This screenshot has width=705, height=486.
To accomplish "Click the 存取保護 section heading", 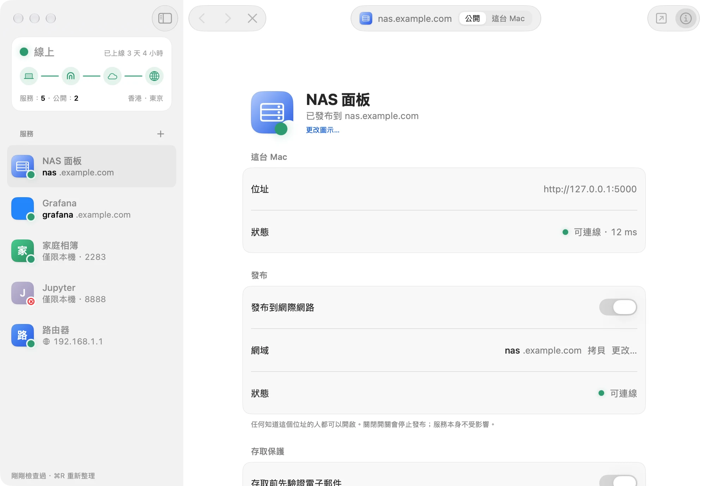I will (268, 452).
